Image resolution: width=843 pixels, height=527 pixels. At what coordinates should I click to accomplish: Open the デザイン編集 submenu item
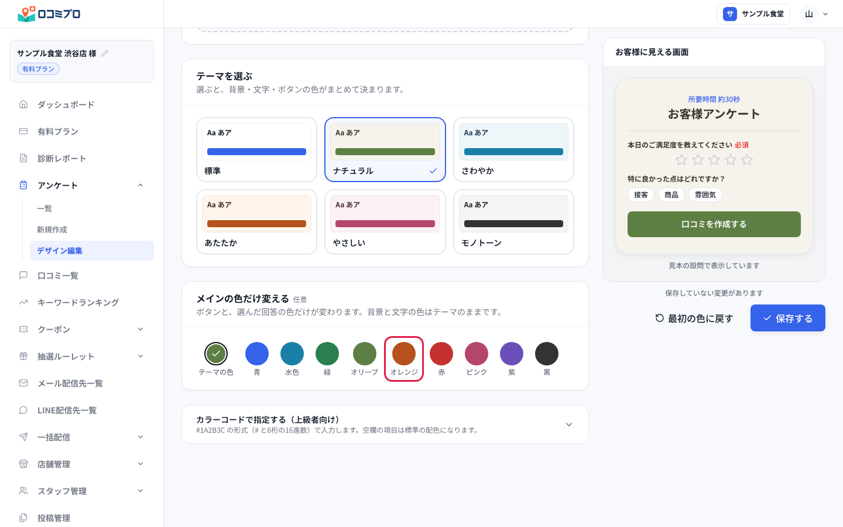92,251
